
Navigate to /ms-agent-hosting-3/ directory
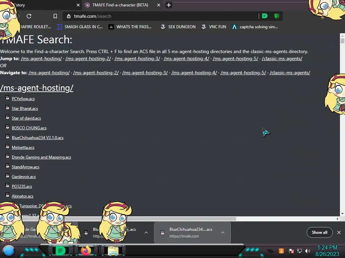coord(145,73)
